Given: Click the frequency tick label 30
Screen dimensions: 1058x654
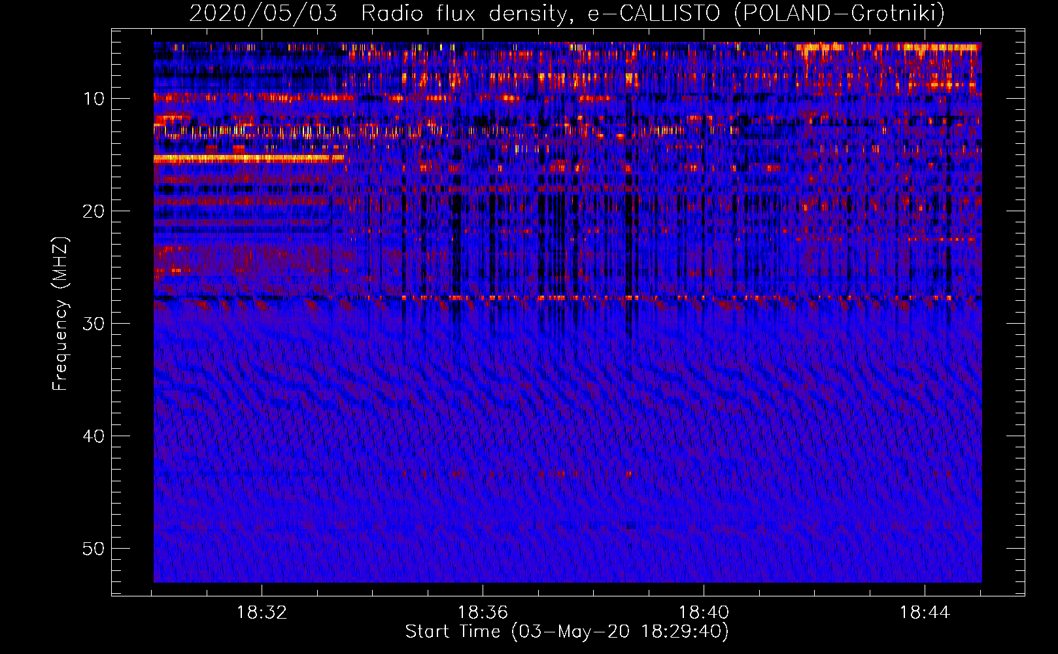Looking at the screenshot, I should (94, 324).
